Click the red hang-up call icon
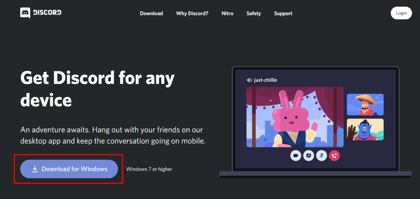Image resolution: width=420 pixels, height=199 pixels. tap(335, 156)
